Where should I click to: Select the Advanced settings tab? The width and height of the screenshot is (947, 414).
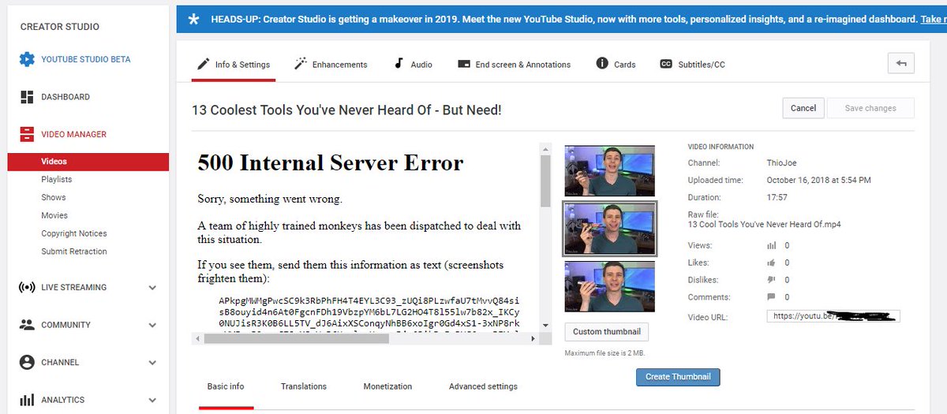483,386
